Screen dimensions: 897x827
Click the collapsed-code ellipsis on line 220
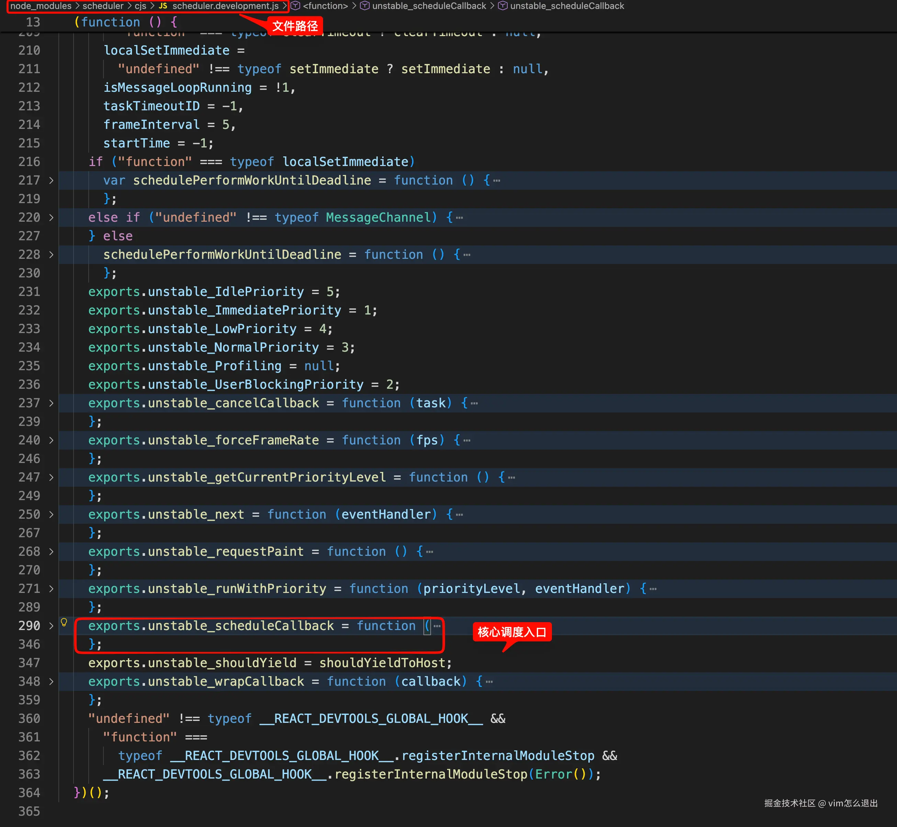click(459, 218)
